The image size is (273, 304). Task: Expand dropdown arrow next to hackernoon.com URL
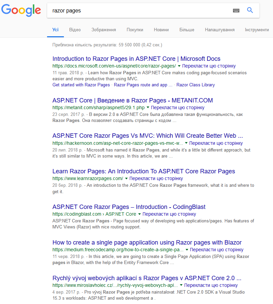186,143
